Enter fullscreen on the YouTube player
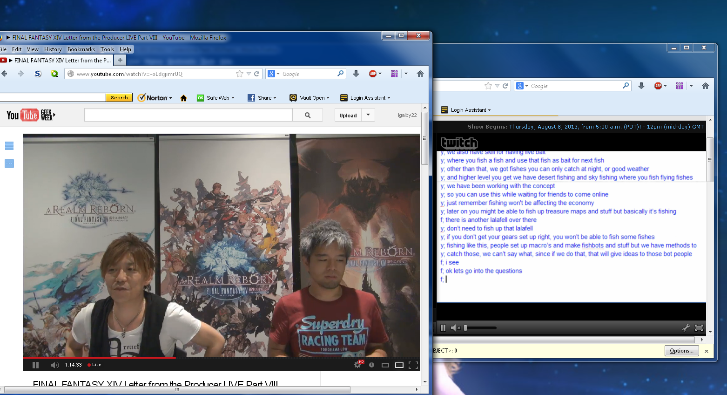This screenshot has width=727, height=395. (413, 365)
